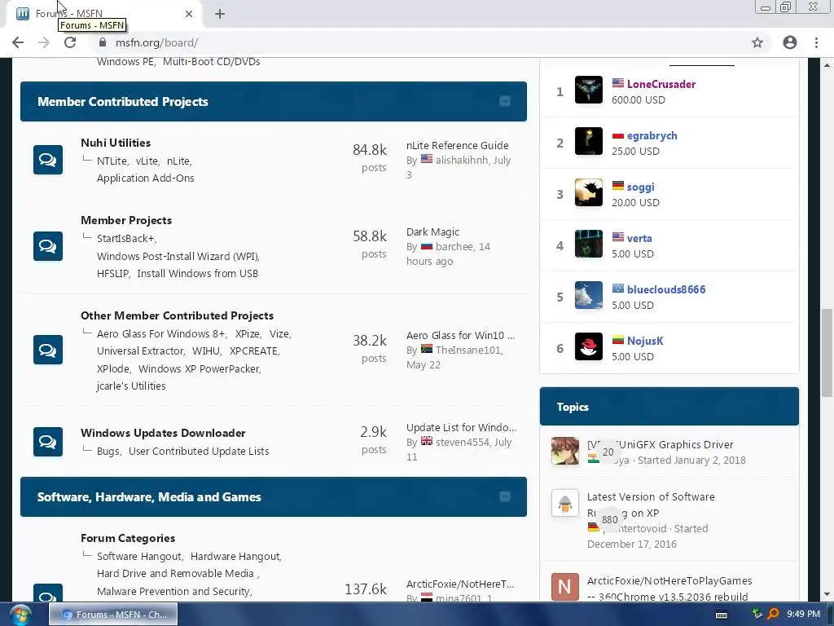Click the taskbar clock showing 9:49 PM
This screenshot has height=626, width=834.
803,615
